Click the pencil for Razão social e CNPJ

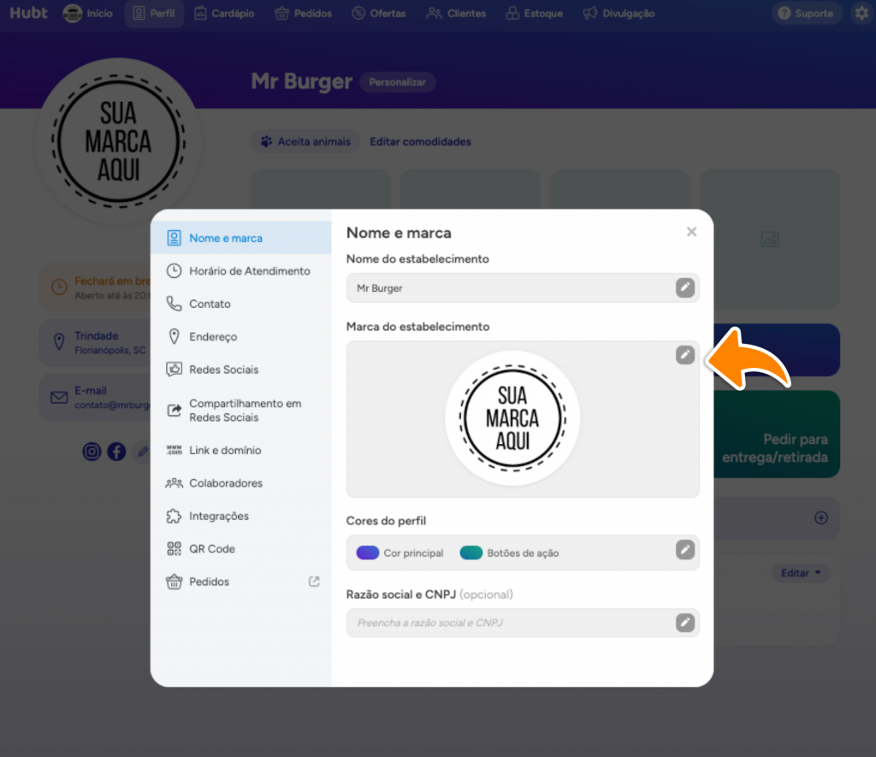(x=685, y=623)
